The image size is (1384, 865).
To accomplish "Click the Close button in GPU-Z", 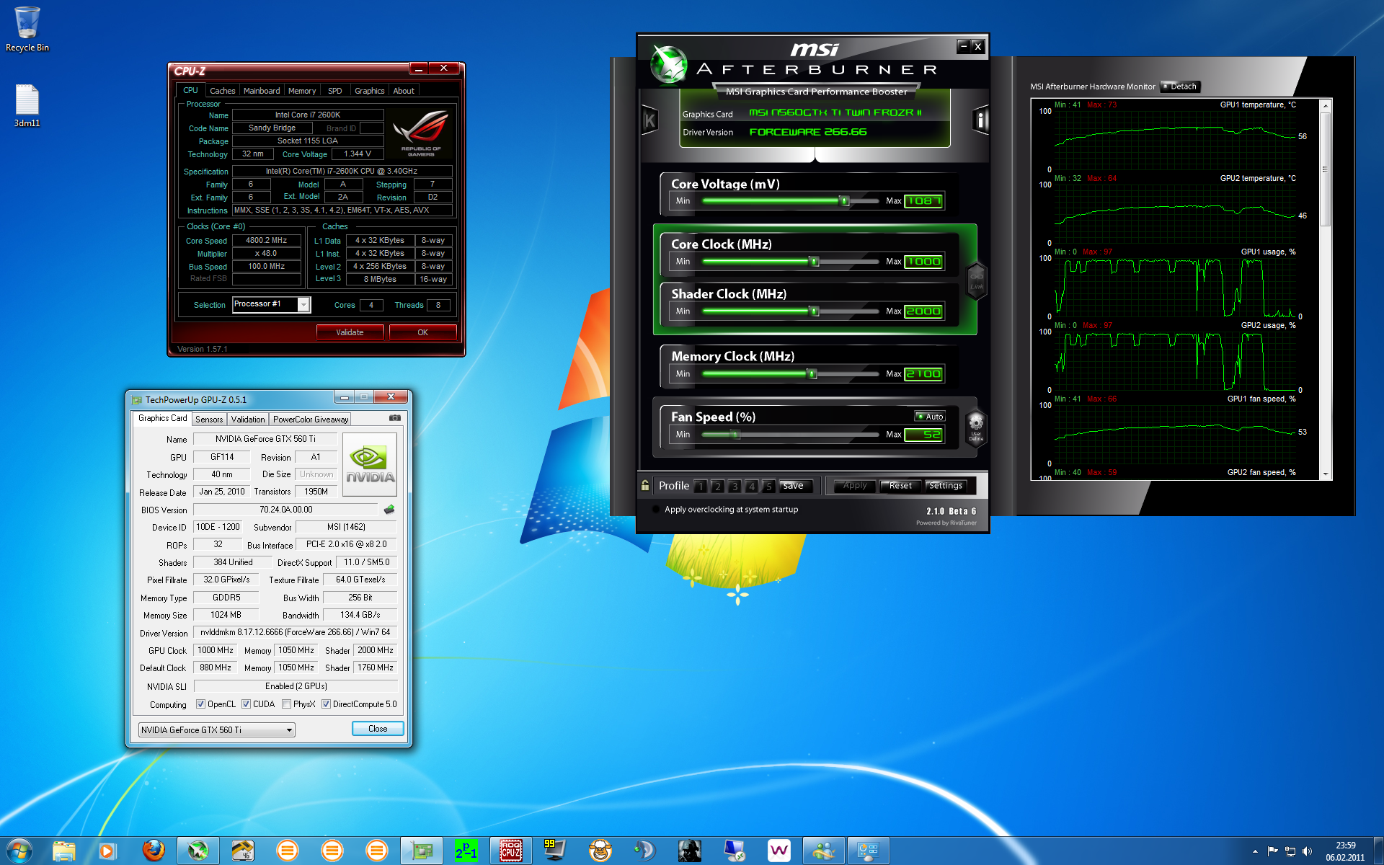I will click(378, 729).
